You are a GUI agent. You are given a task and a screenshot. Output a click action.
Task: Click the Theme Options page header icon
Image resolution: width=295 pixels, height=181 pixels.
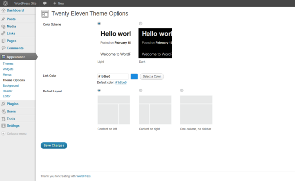pos(45,14)
